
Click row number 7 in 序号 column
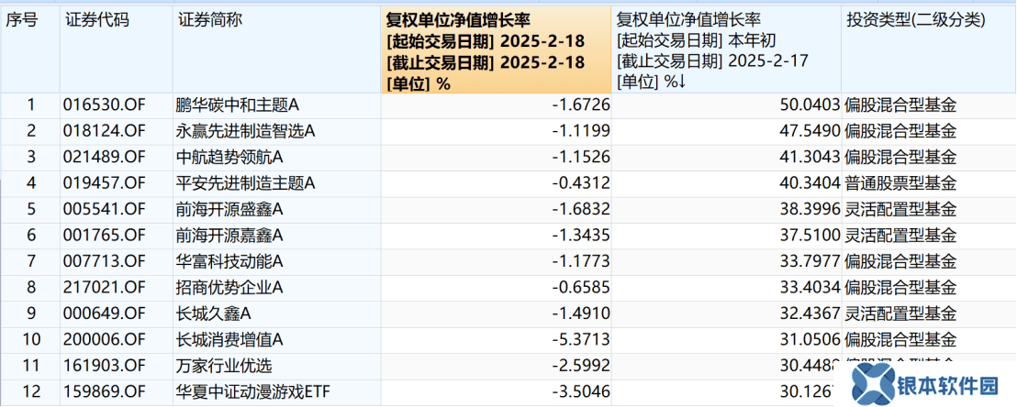(x=31, y=262)
